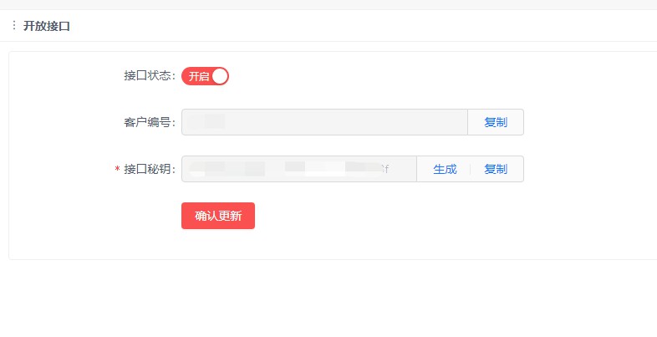Click the white knob of the 开启 switch

point(220,76)
